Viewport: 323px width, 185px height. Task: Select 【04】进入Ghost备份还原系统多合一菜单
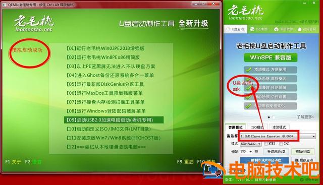click(110, 75)
